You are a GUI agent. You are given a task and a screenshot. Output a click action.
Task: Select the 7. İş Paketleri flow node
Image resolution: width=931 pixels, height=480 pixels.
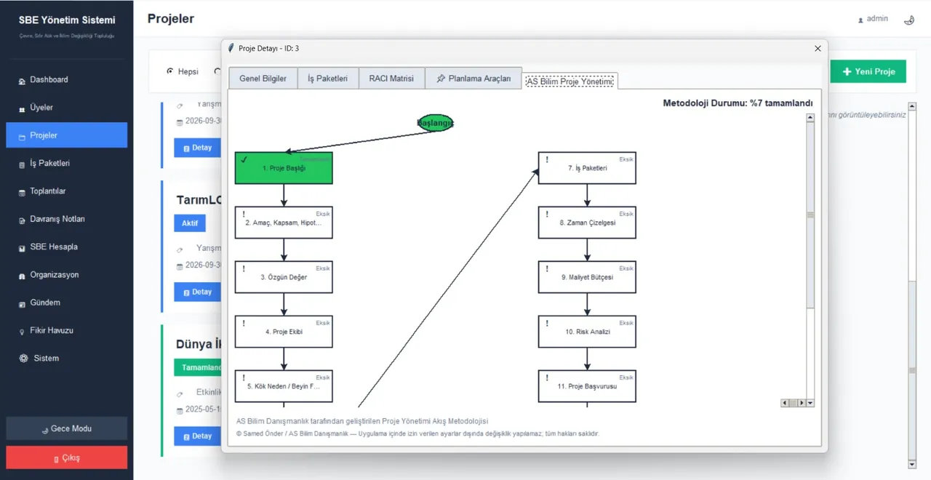click(587, 168)
